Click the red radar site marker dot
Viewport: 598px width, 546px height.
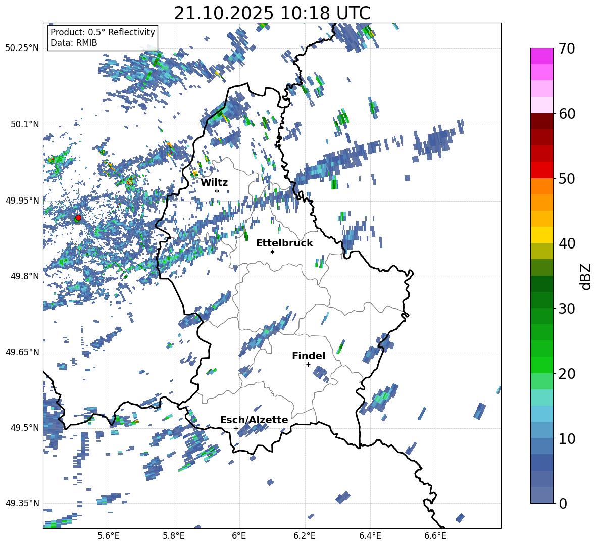[78, 217]
